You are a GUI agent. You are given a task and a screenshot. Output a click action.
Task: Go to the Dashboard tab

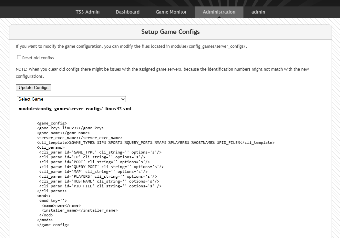coord(128,12)
